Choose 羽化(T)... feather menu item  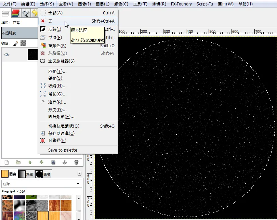pos(78,72)
